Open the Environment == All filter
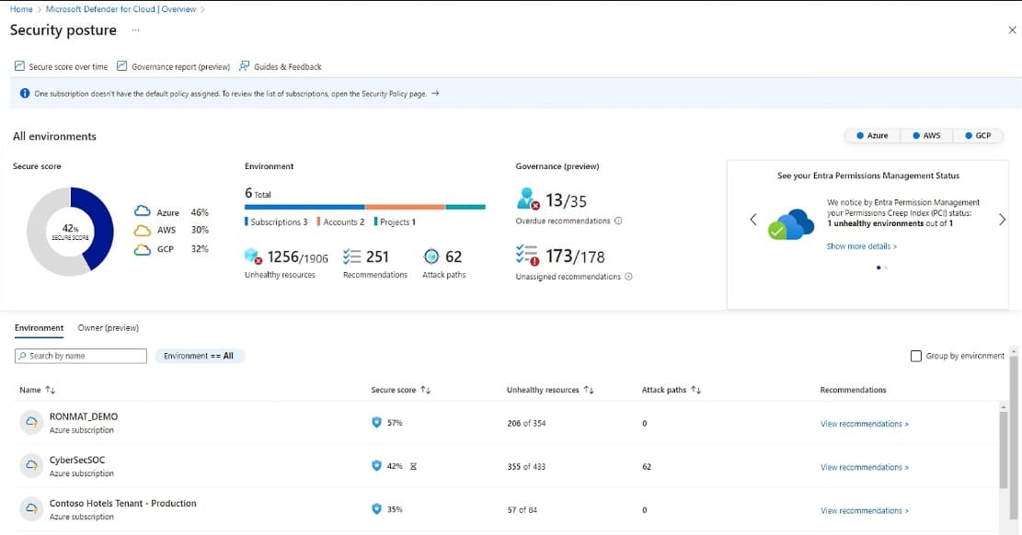The image size is (1022, 535). pos(199,356)
